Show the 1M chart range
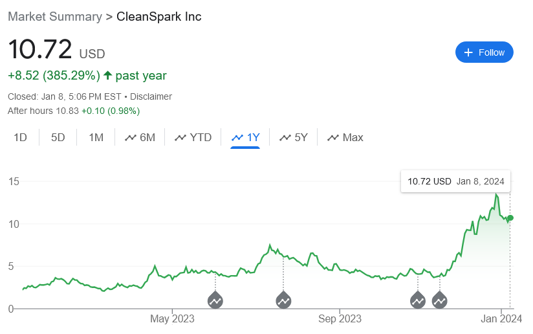The image size is (533, 334). point(96,137)
